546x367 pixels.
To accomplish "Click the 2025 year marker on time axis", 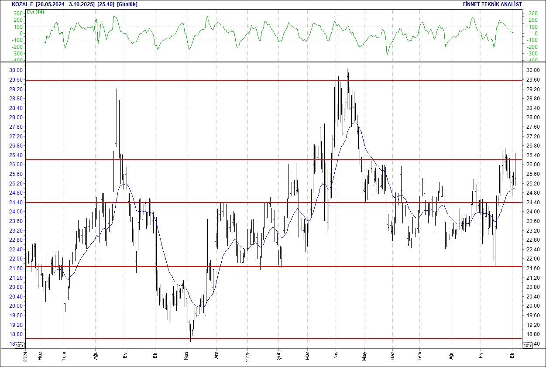I will click(x=247, y=355).
